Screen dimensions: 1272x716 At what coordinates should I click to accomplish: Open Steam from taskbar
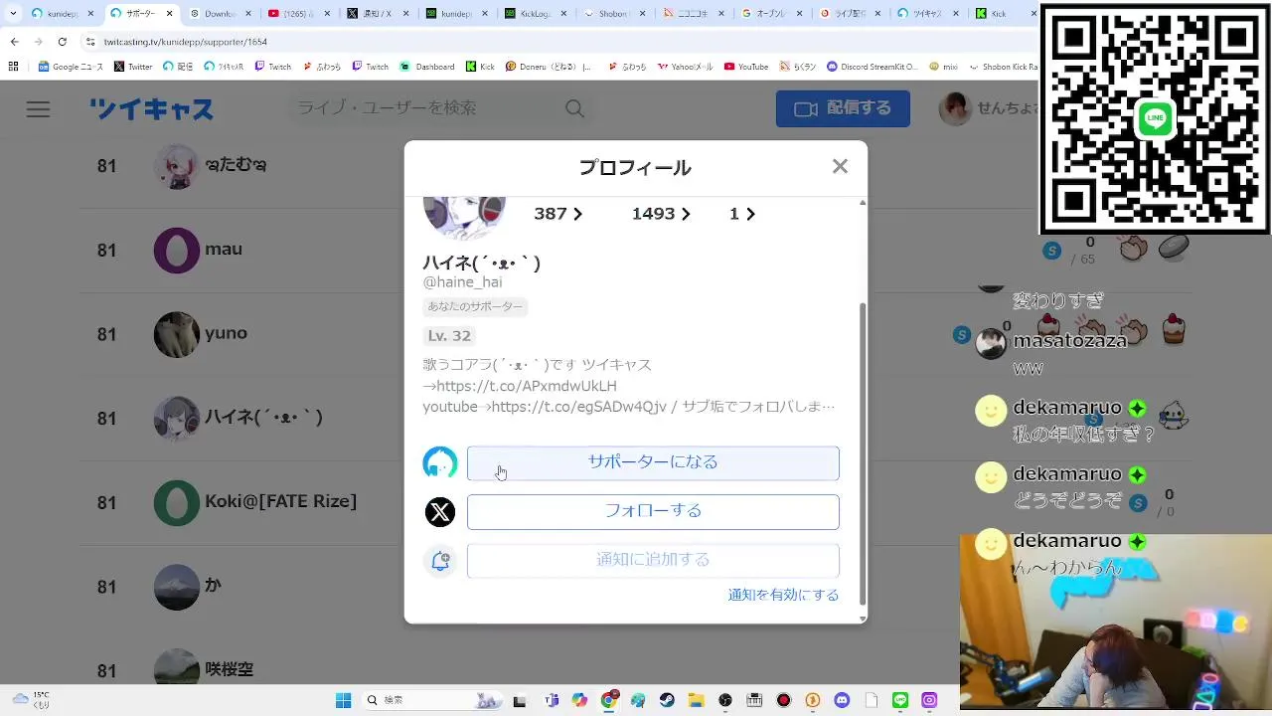click(667, 700)
